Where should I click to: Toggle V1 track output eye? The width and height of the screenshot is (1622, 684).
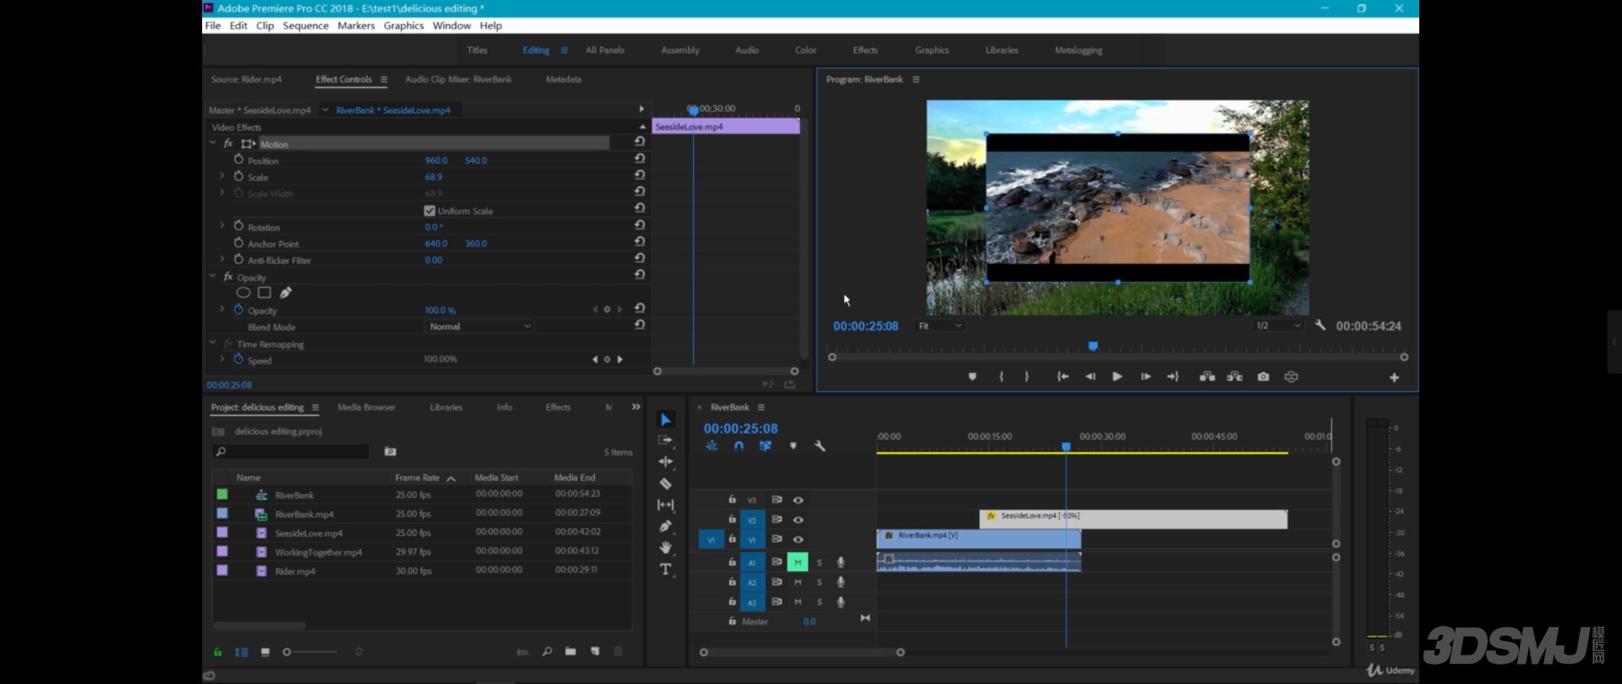(798, 540)
